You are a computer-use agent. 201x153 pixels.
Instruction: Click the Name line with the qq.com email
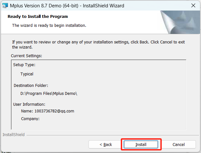[48, 111]
